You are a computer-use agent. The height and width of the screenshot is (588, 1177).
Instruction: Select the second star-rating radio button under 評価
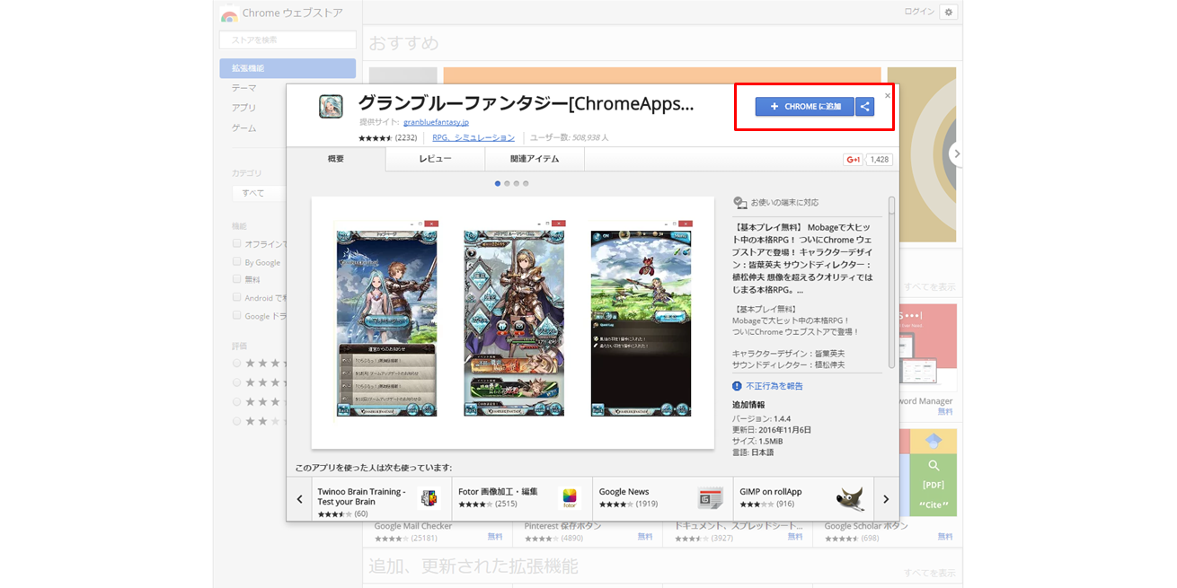click(237, 382)
